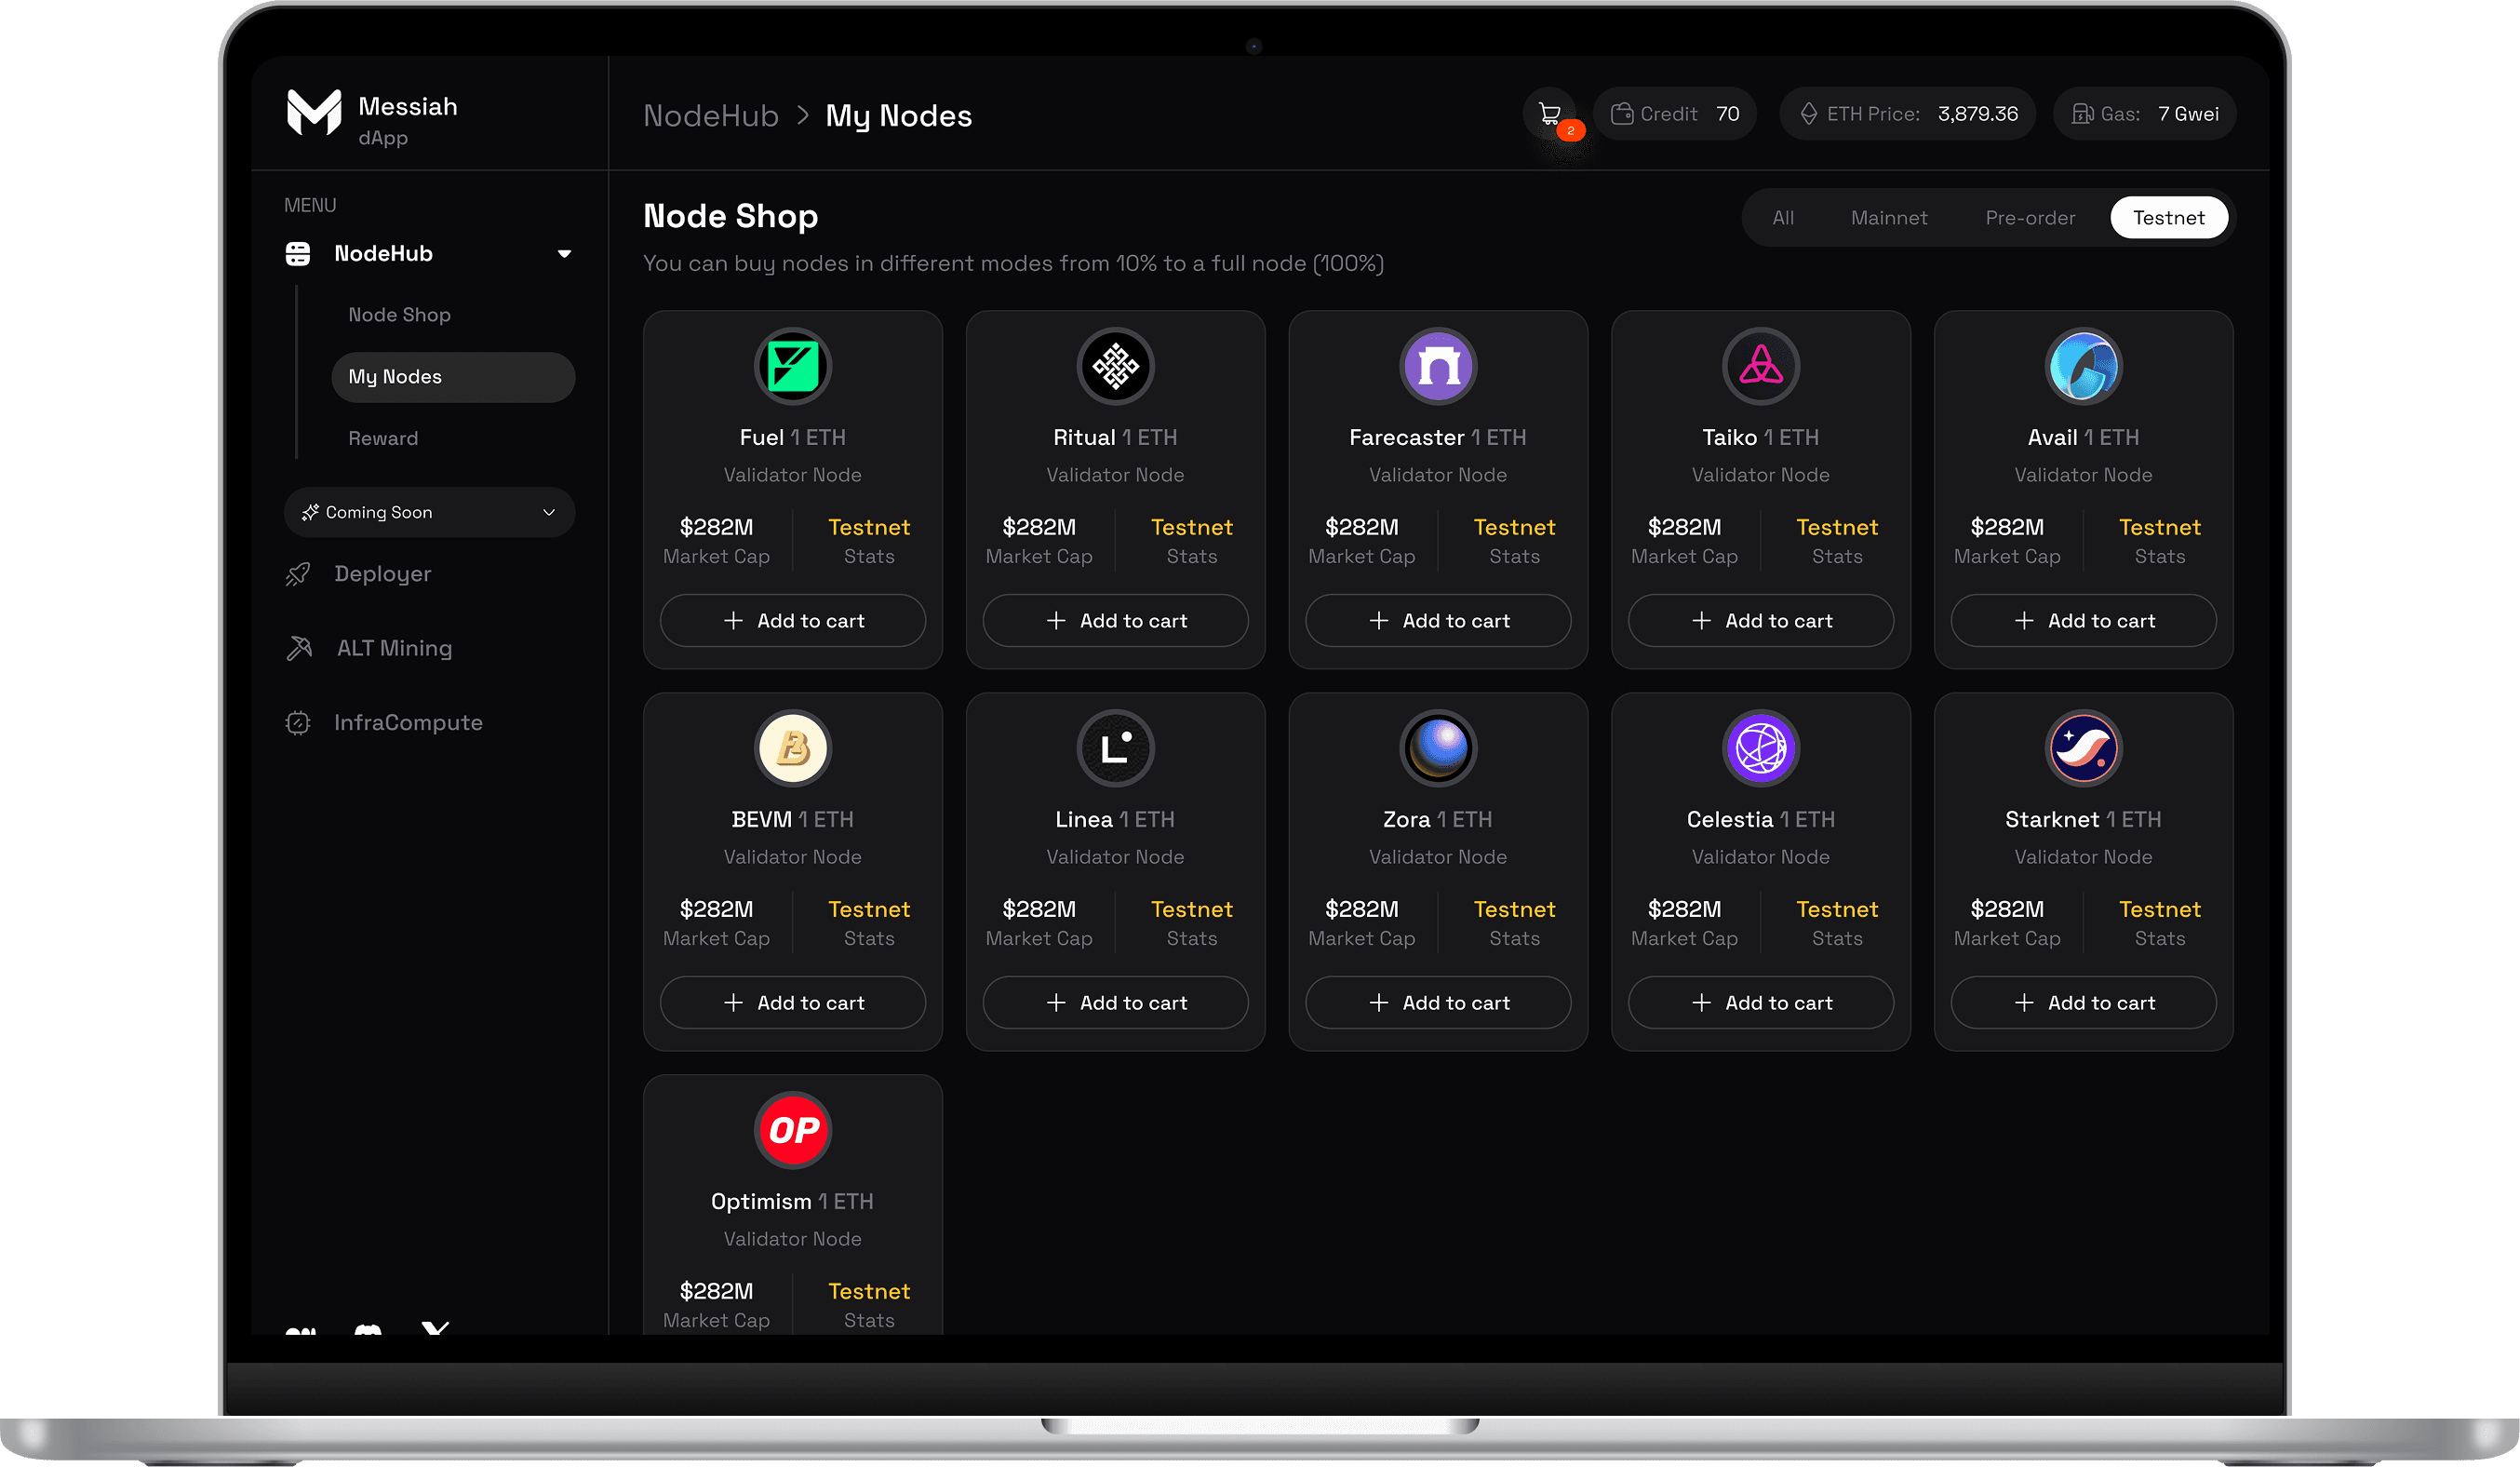Add Linea node to cart
The image size is (2520, 1467).
click(1116, 1003)
